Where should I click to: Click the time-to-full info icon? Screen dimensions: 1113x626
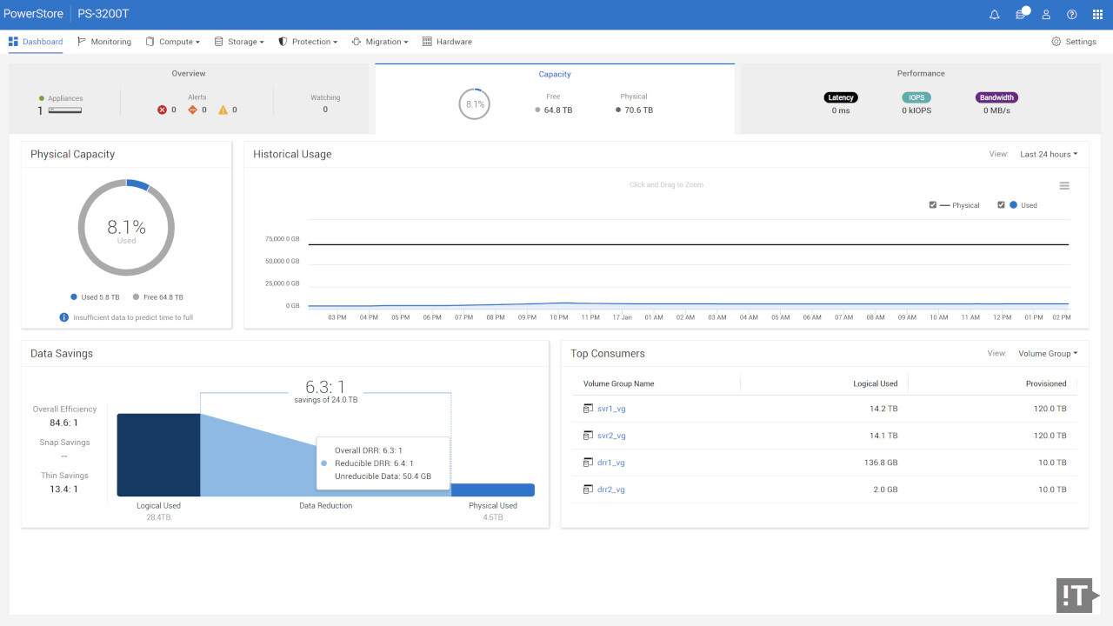coord(63,317)
